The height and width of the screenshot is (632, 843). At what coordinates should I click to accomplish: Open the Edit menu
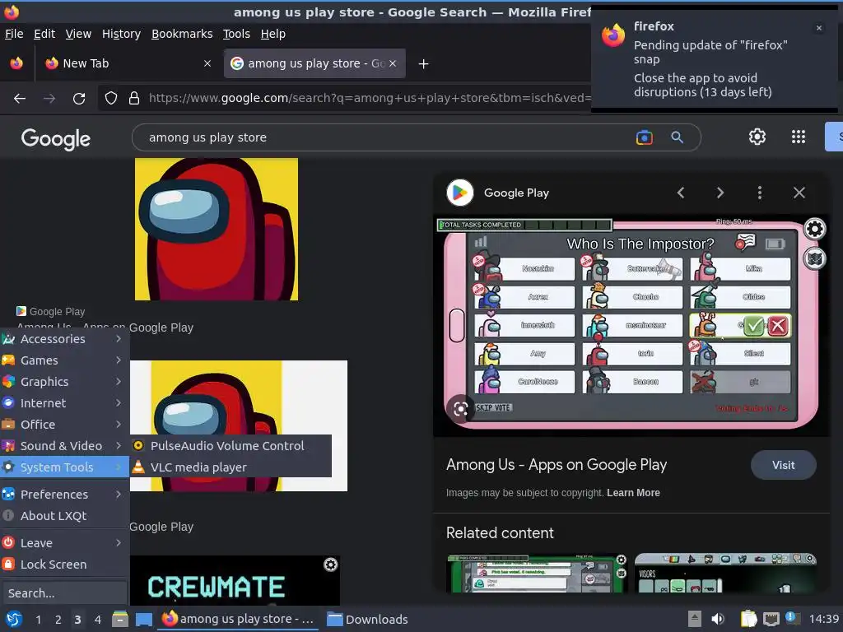pos(44,34)
